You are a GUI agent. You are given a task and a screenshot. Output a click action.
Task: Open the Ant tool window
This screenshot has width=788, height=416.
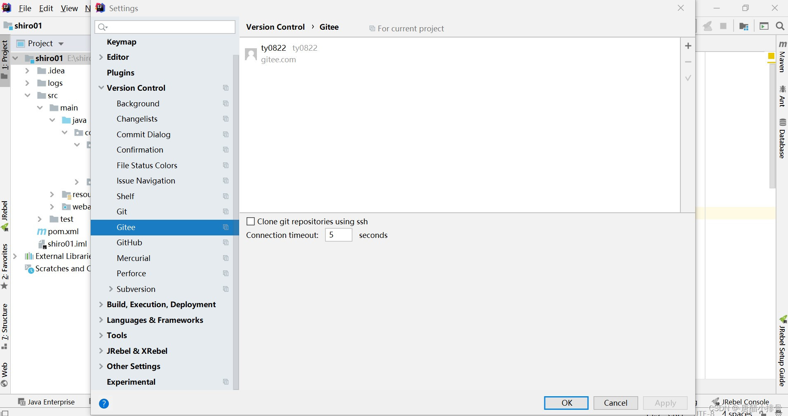782,96
